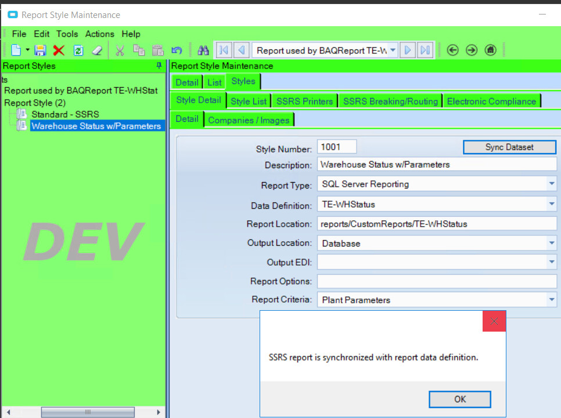The width and height of the screenshot is (561, 418).
Task: Toggle the Report Styles panel pin
Action: [159, 66]
